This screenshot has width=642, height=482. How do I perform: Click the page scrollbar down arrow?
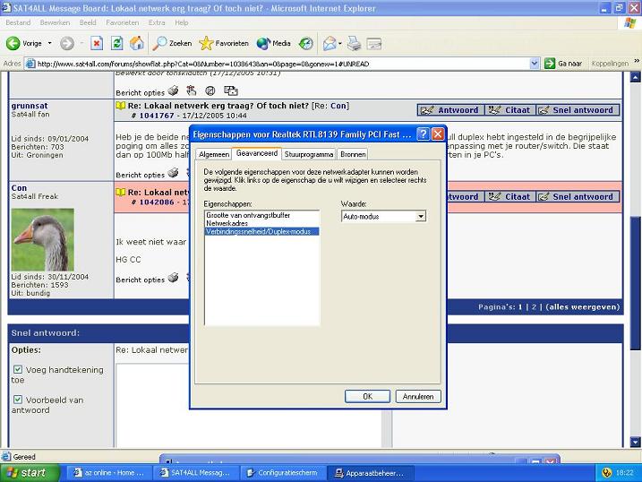point(635,442)
